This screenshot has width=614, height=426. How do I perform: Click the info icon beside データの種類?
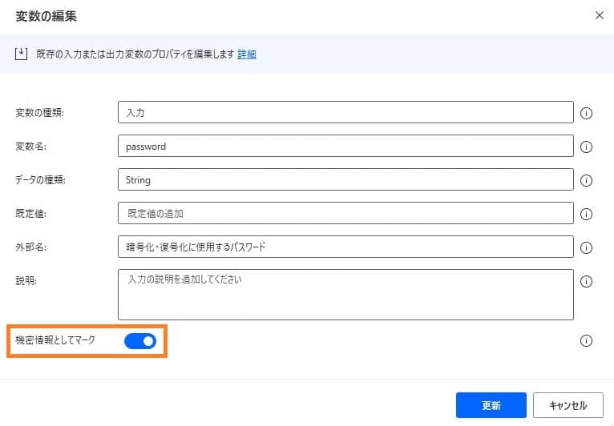[586, 180]
